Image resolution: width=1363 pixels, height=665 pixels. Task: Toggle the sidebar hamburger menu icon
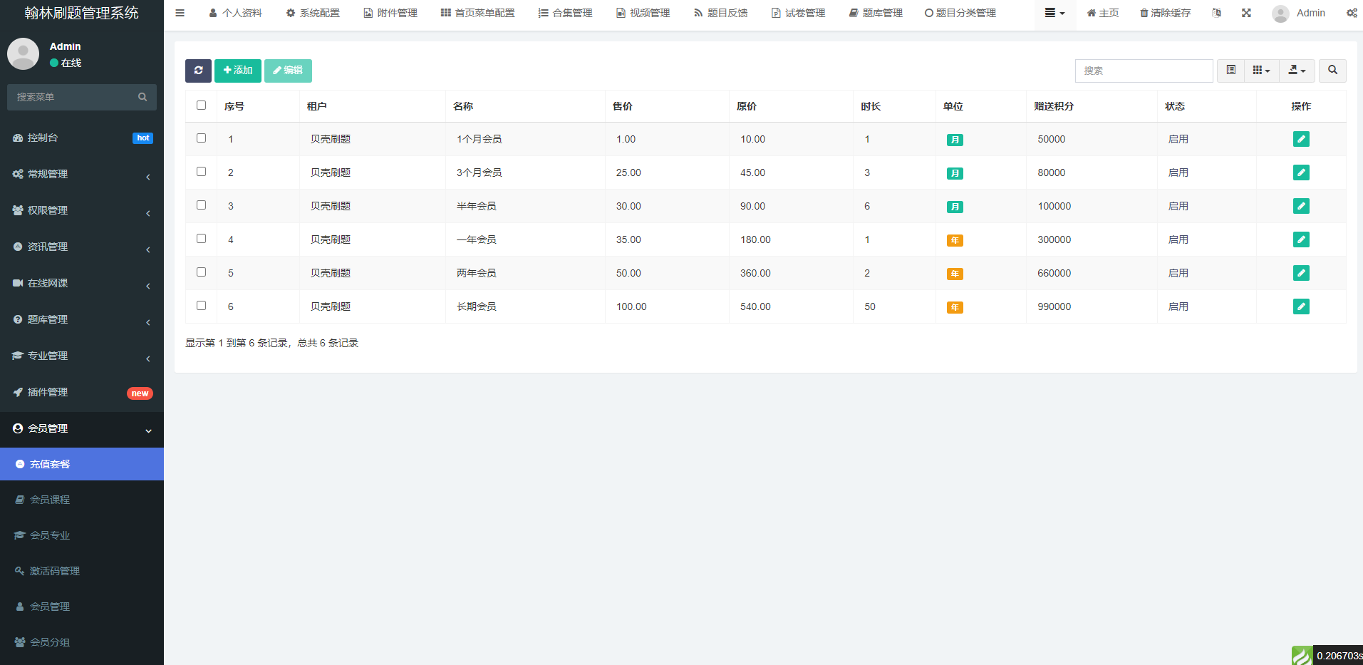coord(180,13)
